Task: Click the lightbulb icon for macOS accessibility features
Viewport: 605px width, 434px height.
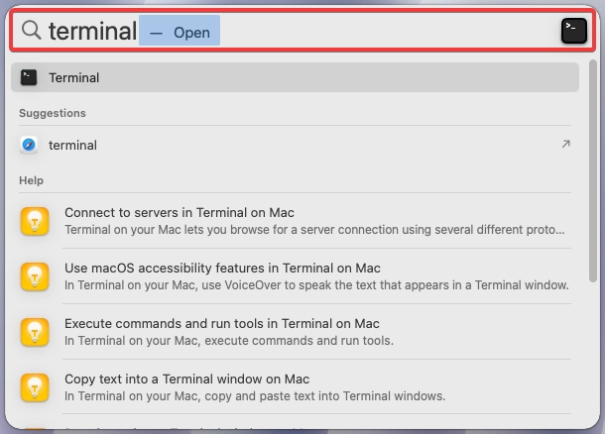Action: (x=35, y=276)
